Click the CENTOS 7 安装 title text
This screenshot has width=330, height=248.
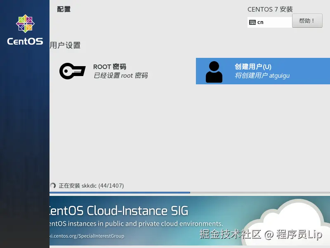coord(270,9)
